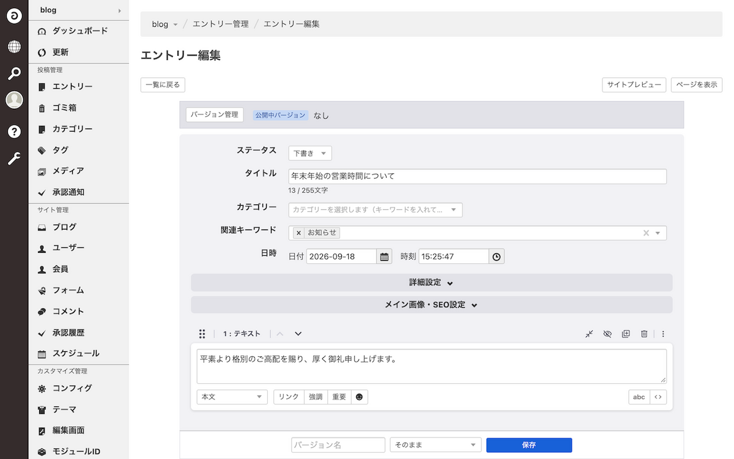Open タグ in sidebar

79,150
